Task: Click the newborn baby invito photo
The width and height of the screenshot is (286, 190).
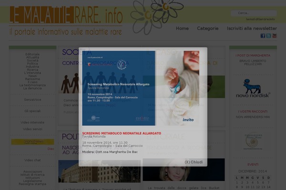Action: (178, 88)
